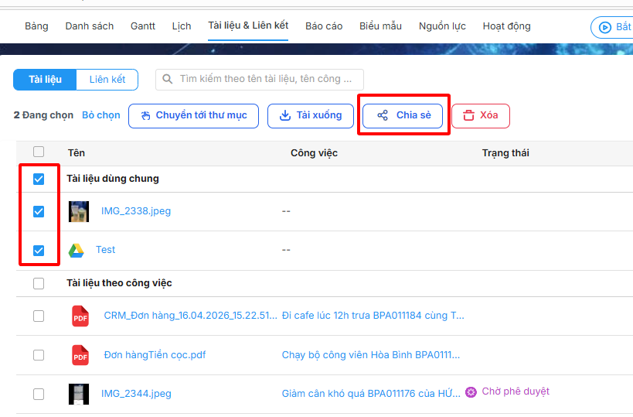Open the CRM_Đơn hàng_16.04.2026 file link

[191, 316]
